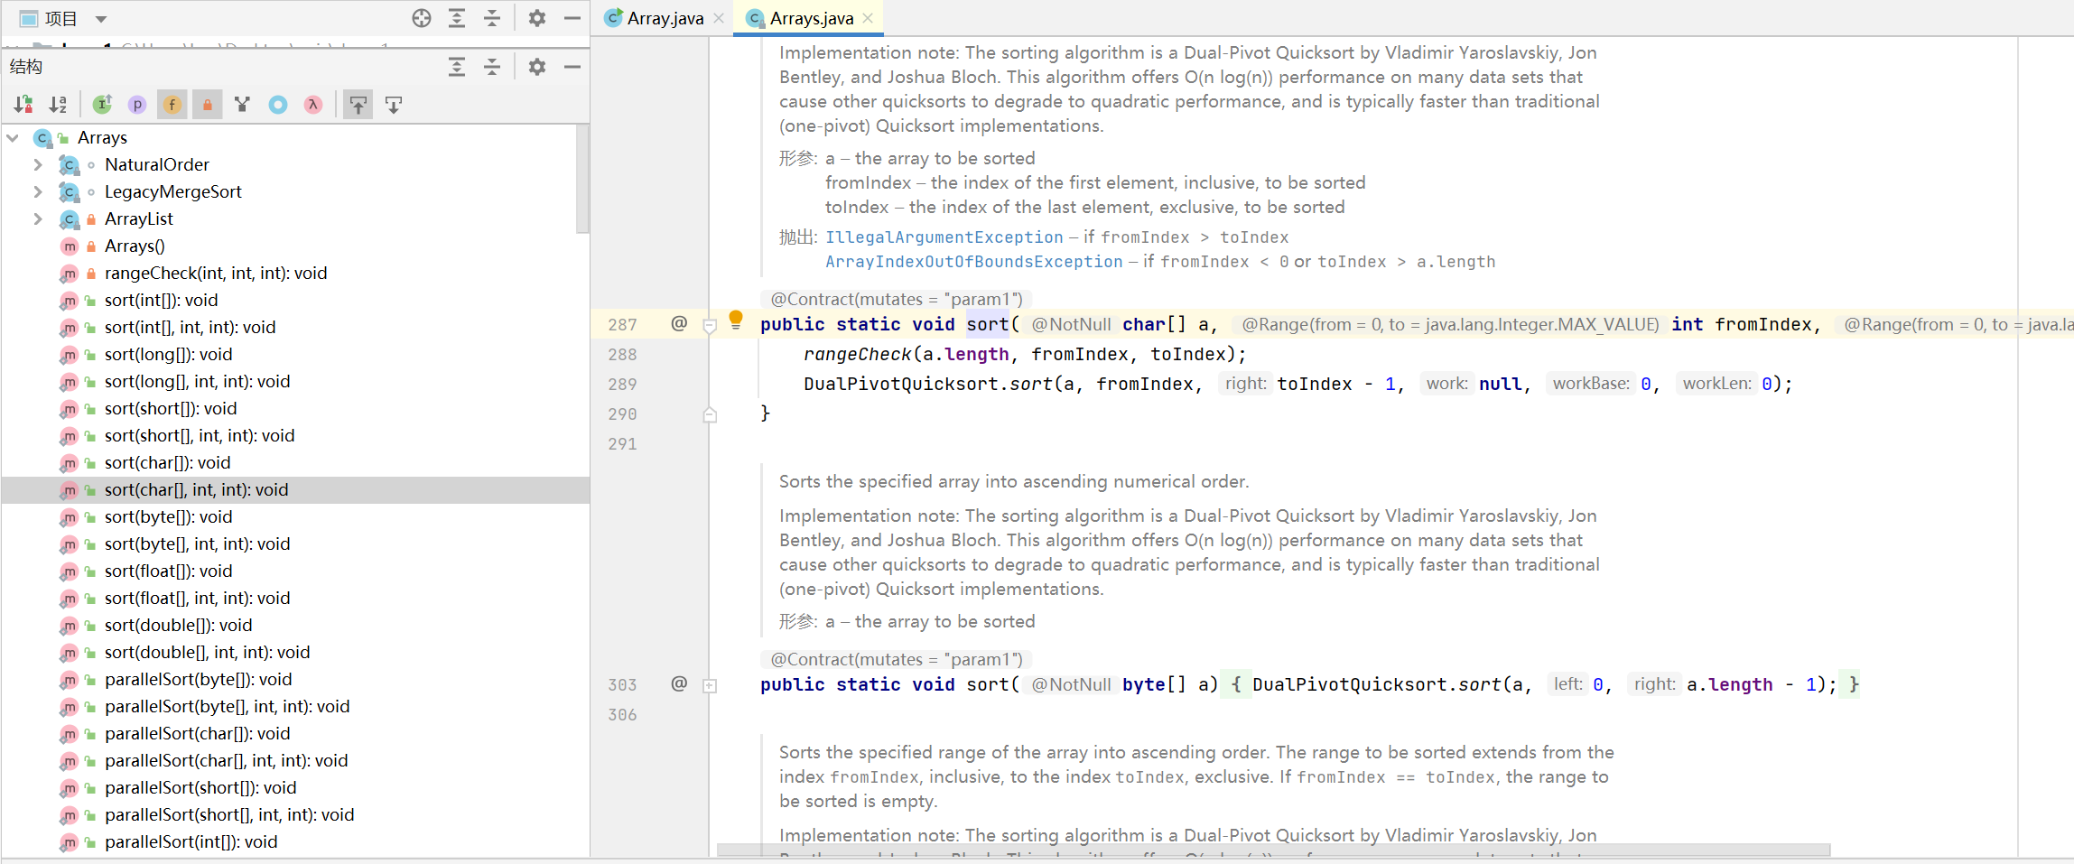Toggle sort by visibility in Structure toolbar
The image size is (2074, 864).
pyautogui.click(x=23, y=105)
